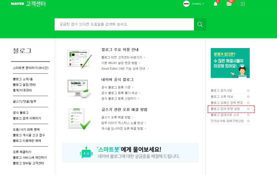Screen dimensions: 277x175
Task: Open 블로그 서비스에 제안하기 in sidebar
Action: click(30, 158)
